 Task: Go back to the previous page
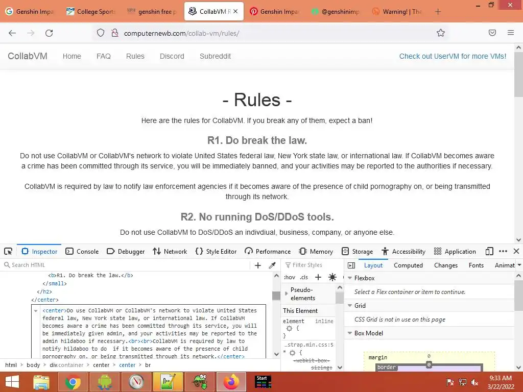click(x=12, y=33)
